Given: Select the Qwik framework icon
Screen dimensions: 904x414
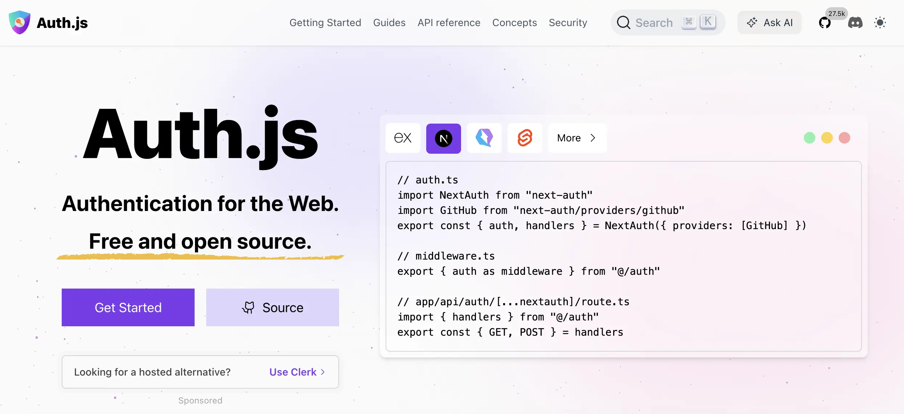Looking at the screenshot, I should (x=484, y=138).
